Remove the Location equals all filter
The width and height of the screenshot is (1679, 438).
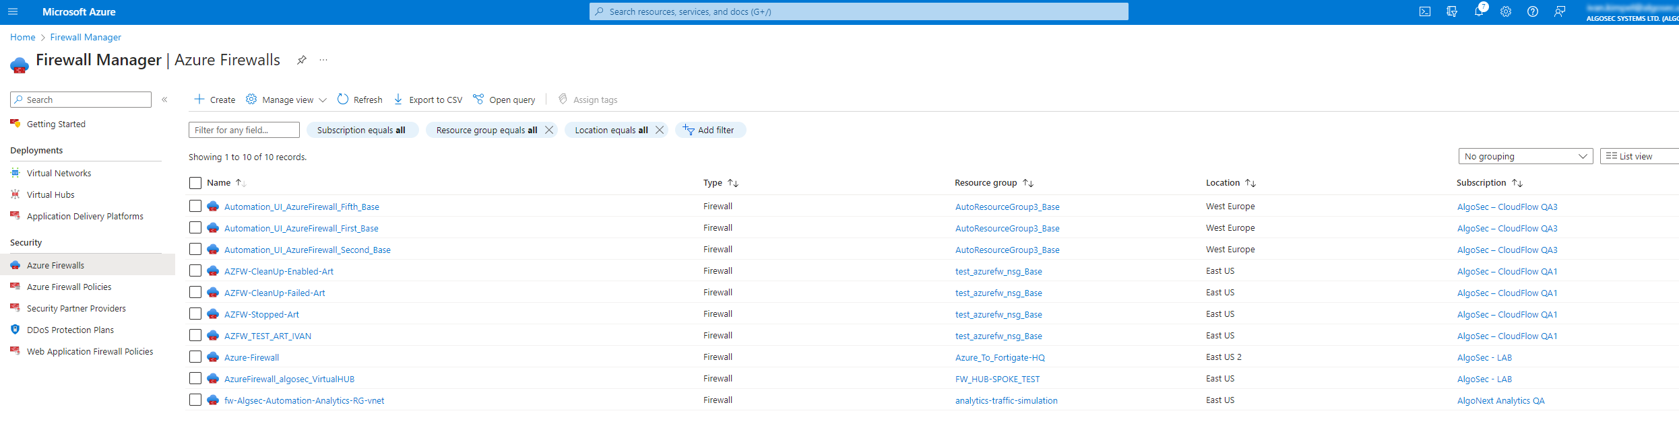pyautogui.click(x=660, y=130)
